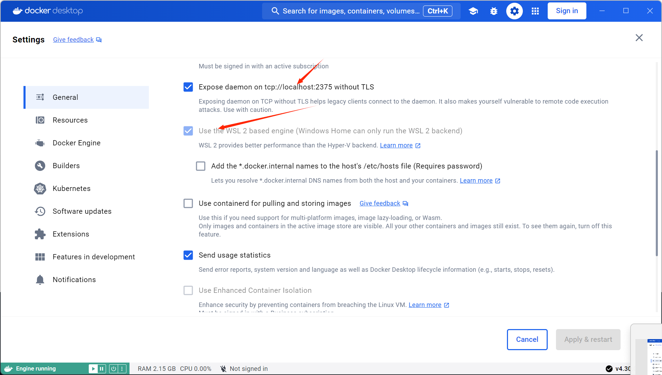Open the Builders settings section
This screenshot has height=375, width=662.
point(86,166)
